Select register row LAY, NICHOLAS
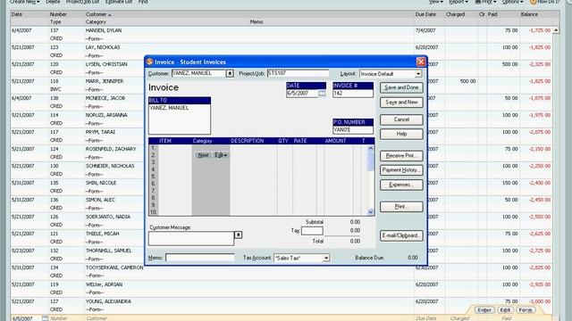The image size is (572, 321). click(281, 52)
